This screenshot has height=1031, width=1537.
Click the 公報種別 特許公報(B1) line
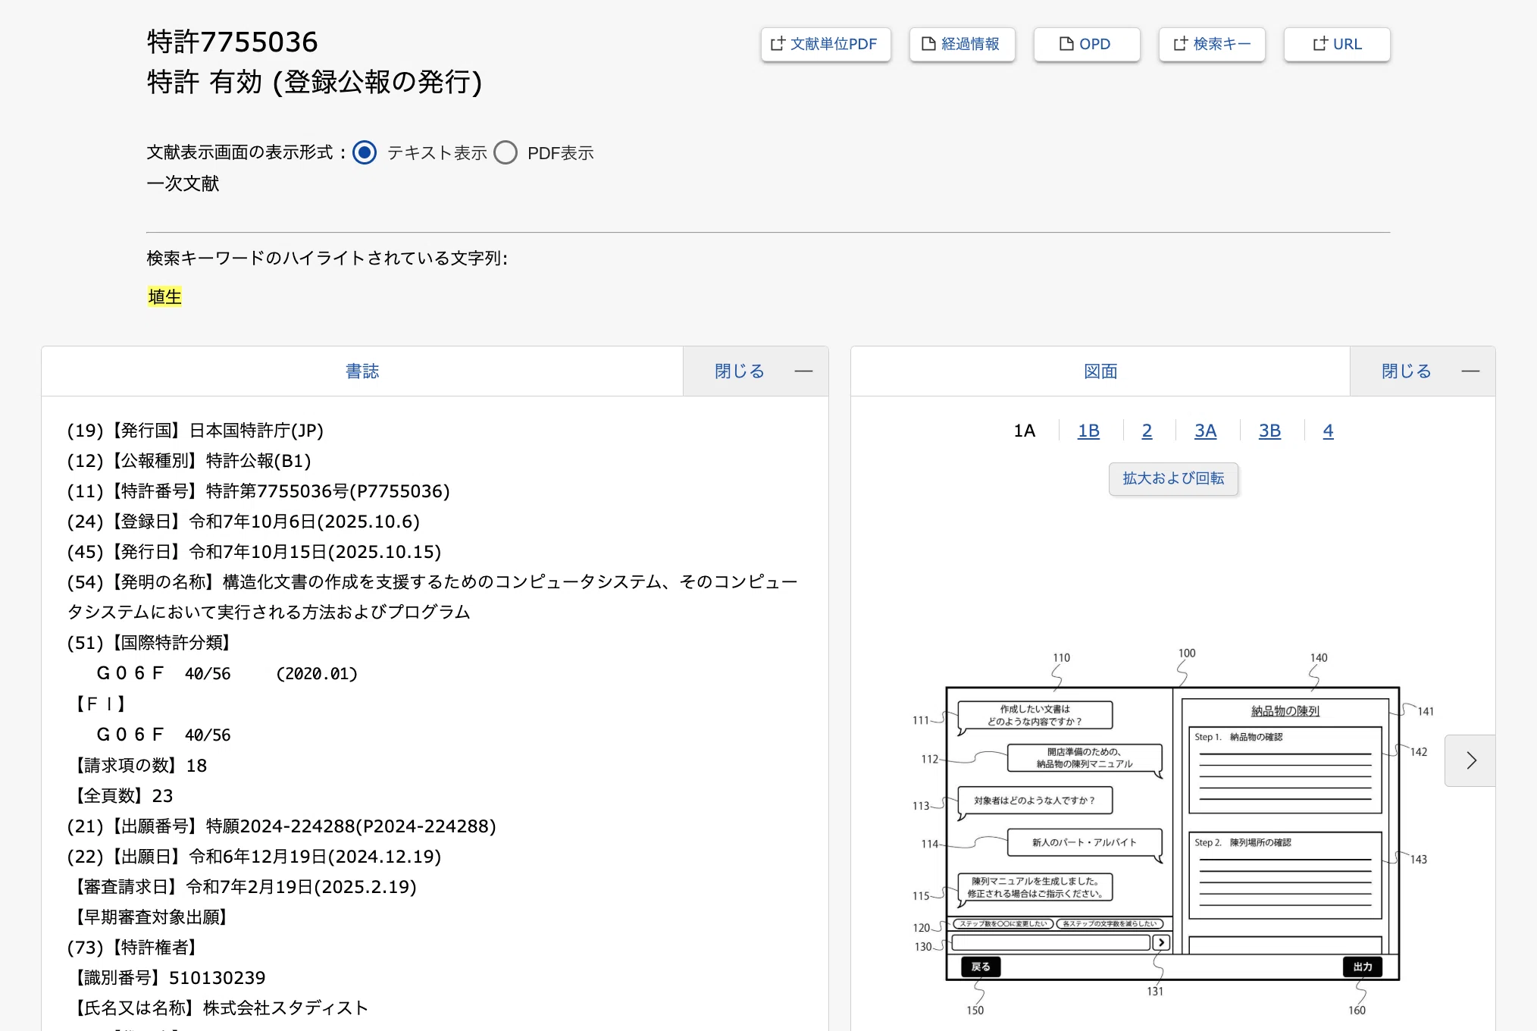tap(189, 461)
